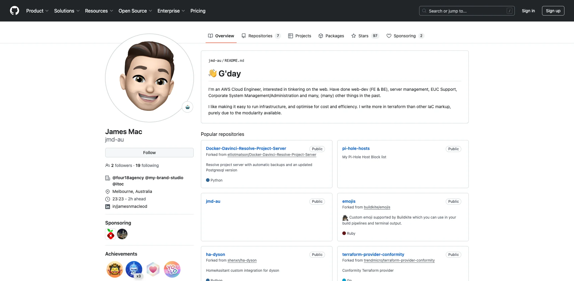Open the emojis repository
The height and width of the screenshot is (281, 574).
pos(349,201)
